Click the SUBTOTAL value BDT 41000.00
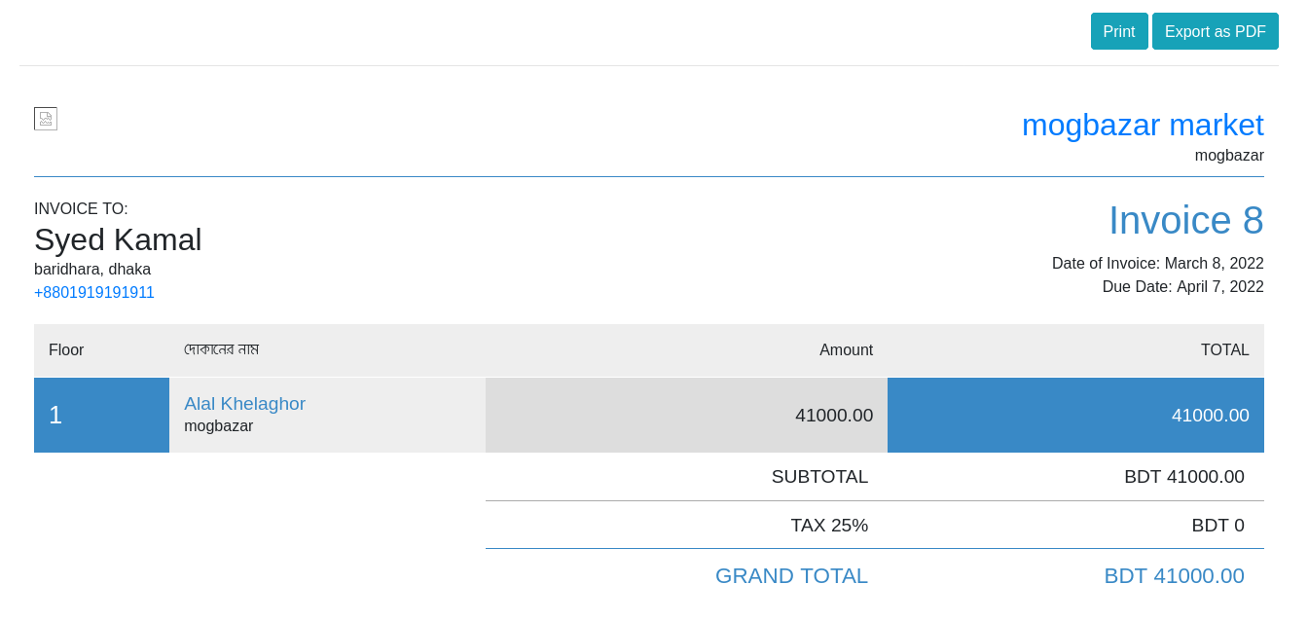 click(1184, 477)
